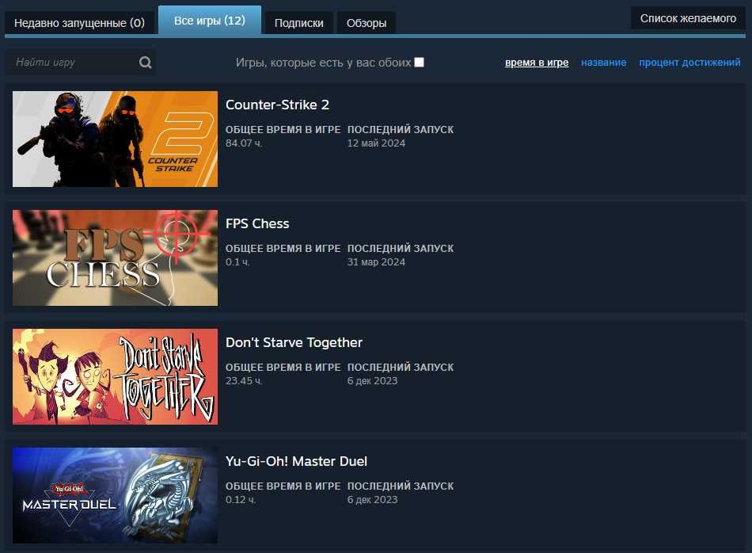Select the 84.07 ч. playtime value
Image resolution: width=752 pixels, height=553 pixels.
point(244,143)
